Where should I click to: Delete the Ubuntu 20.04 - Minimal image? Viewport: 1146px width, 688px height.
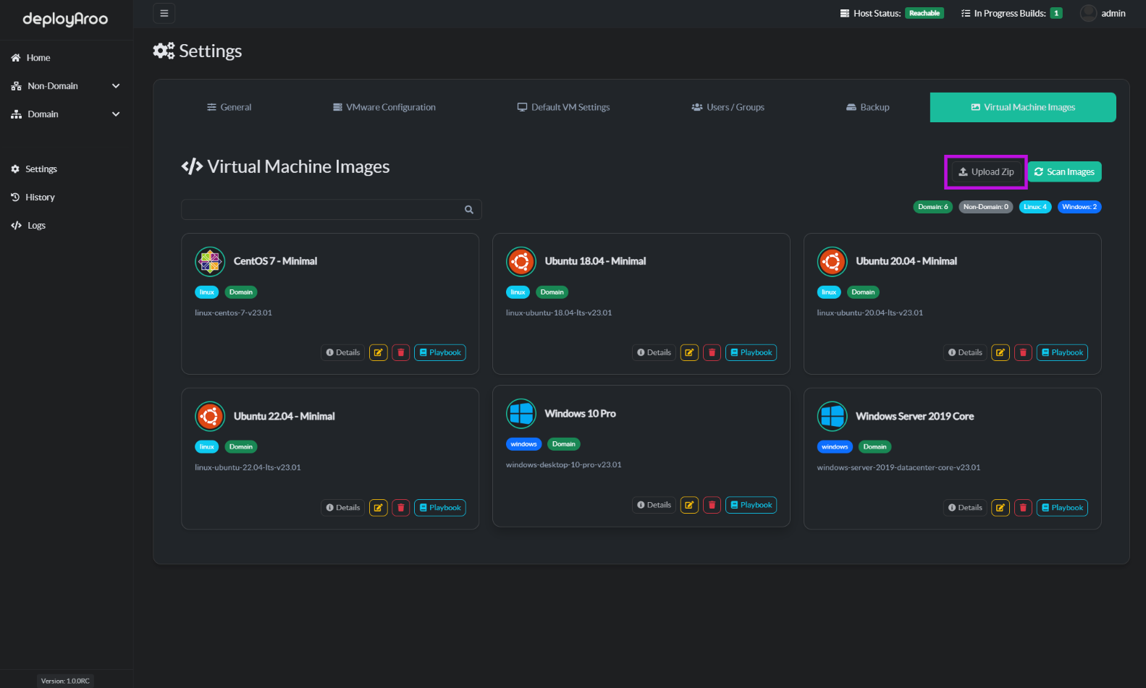(x=1023, y=352)
